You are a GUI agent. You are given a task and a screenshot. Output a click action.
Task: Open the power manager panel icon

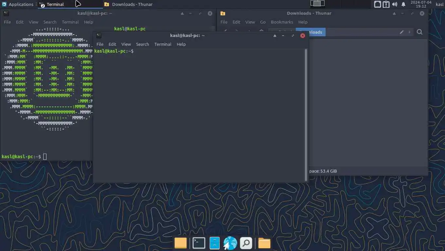pos(377,4)
